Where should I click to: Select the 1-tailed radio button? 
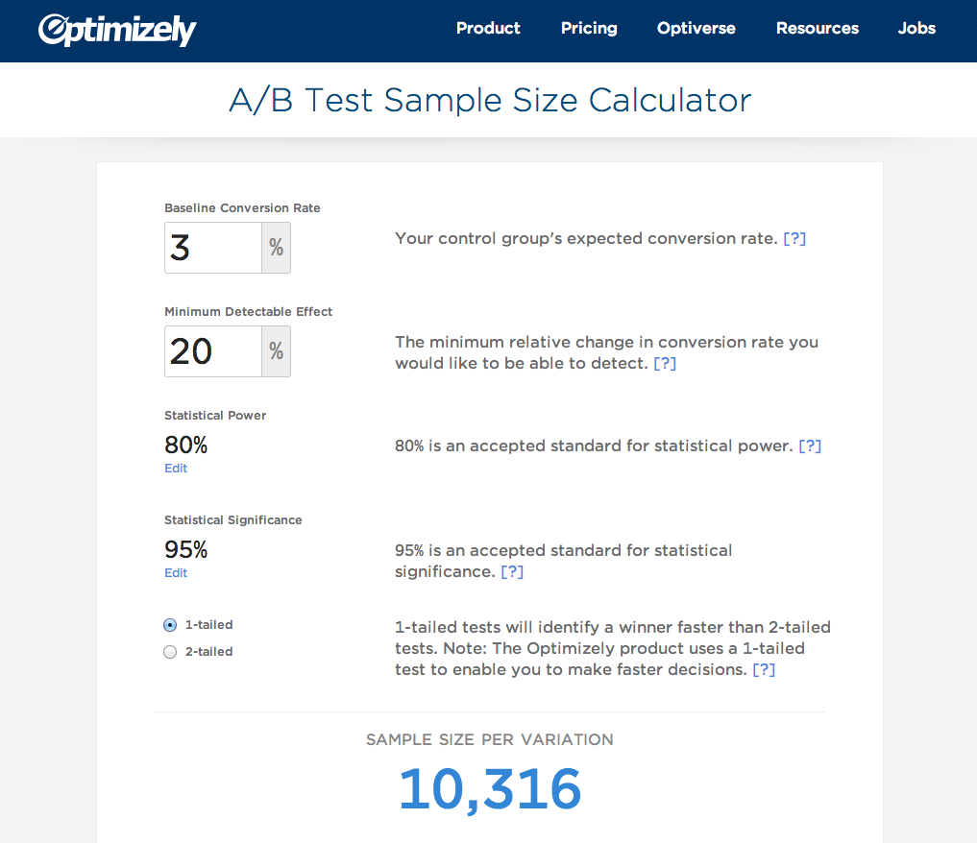click(x=169, y=624)
